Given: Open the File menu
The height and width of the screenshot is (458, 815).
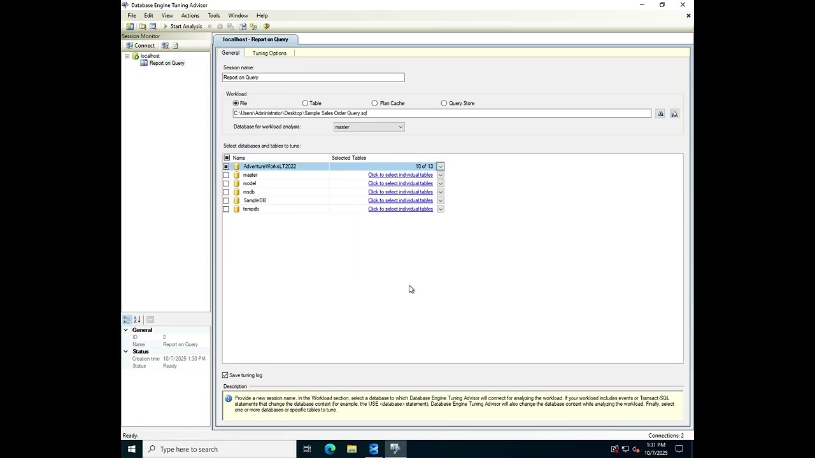Looking at the screenshot, I should [x=131, y=15].
